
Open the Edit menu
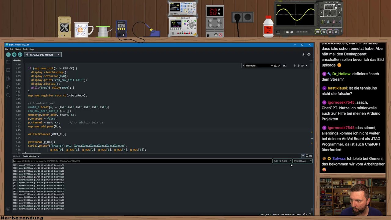(12, 49)
